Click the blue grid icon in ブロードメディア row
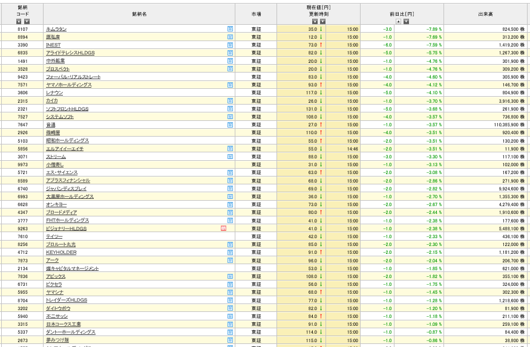530x347 pixels. 230,212
